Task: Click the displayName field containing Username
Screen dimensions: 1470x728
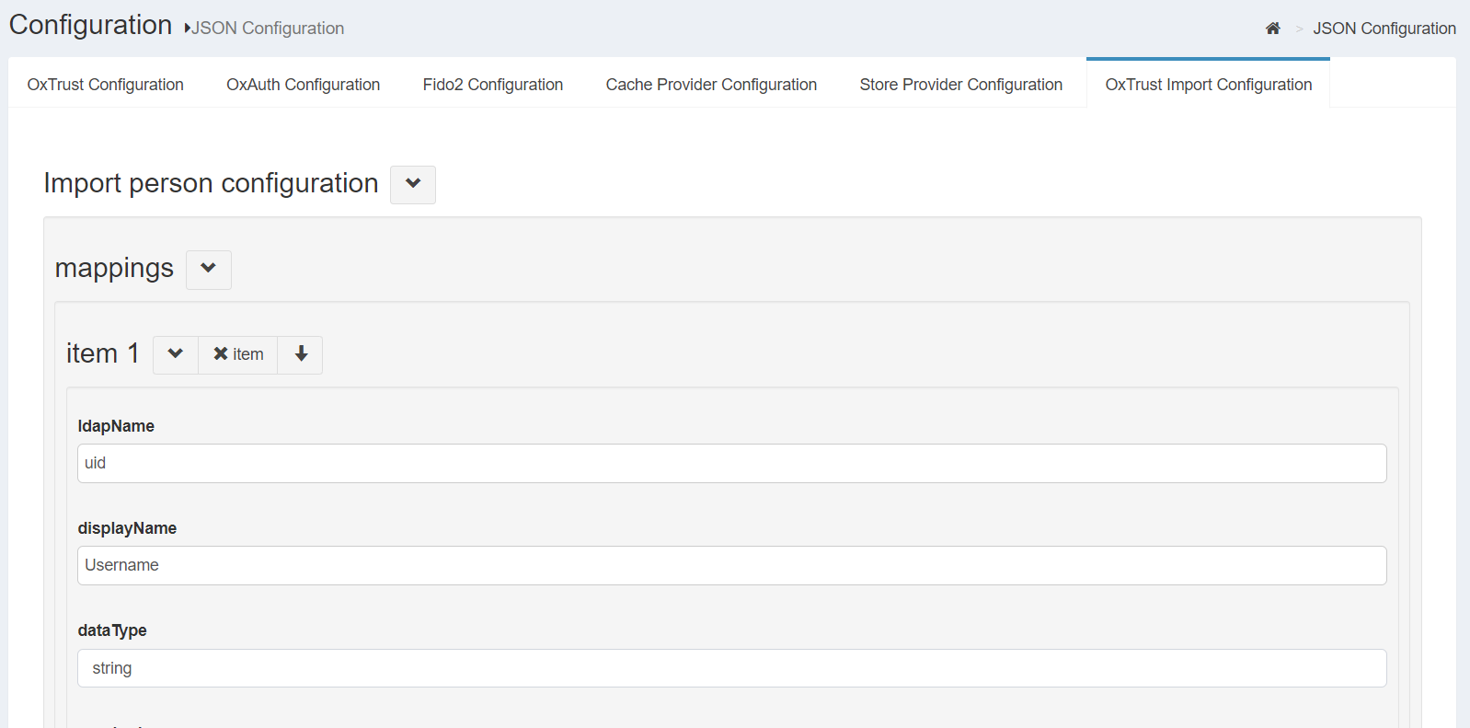Action: pos(731,565)
